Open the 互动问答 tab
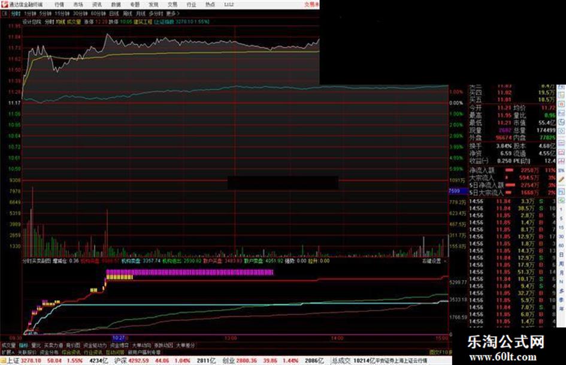This screenshot has height=365, width=566. 115,352
